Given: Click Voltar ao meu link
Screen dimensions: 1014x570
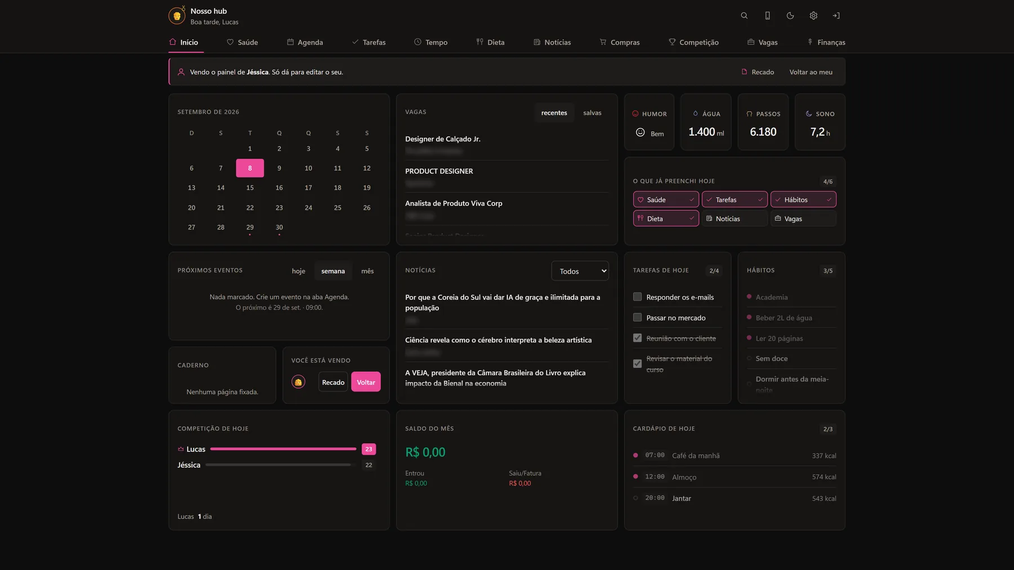Looking at the screenshot, I should click(811, 72).
